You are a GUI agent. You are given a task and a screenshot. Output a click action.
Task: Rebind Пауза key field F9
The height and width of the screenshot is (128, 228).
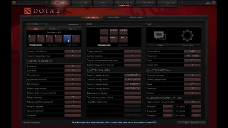192,84
